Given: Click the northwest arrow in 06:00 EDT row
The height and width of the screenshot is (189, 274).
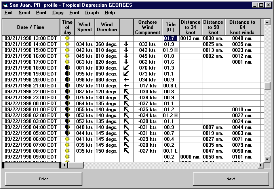Looking at the screenshot, I should click(126, 139).
